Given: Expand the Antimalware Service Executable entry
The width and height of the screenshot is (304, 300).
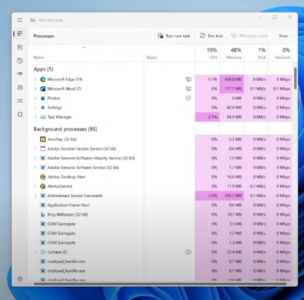Looking at the screenshot, I should point(35,196).
